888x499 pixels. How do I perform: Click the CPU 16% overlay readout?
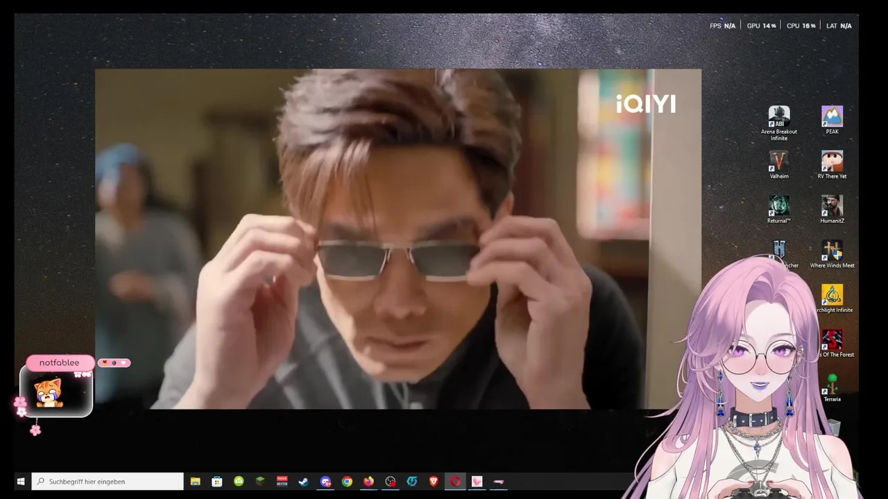point(801,26)
